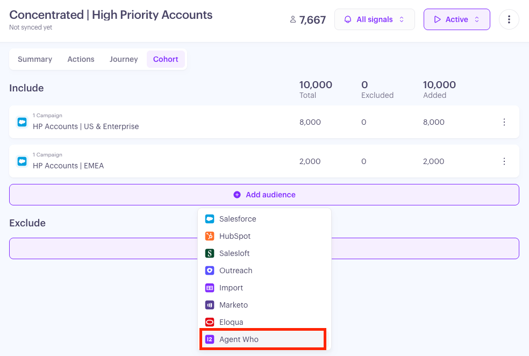Click the Outreach icon in dropdown

click(x=210, y=270)
